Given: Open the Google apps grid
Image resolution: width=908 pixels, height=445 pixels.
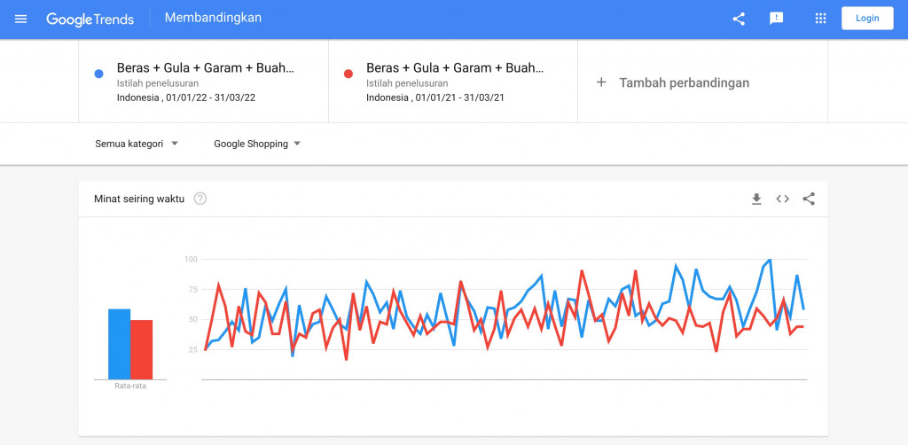Looking at the screenshot, I should pos(820,19).
